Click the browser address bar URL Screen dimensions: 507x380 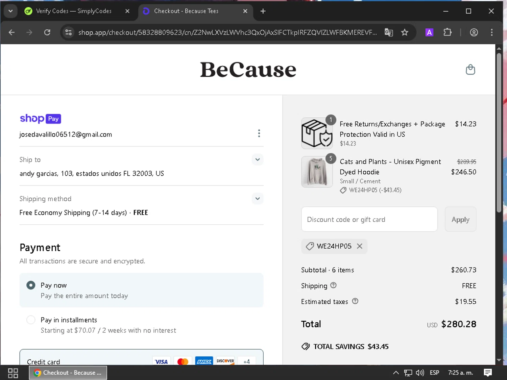pos(227,32)
